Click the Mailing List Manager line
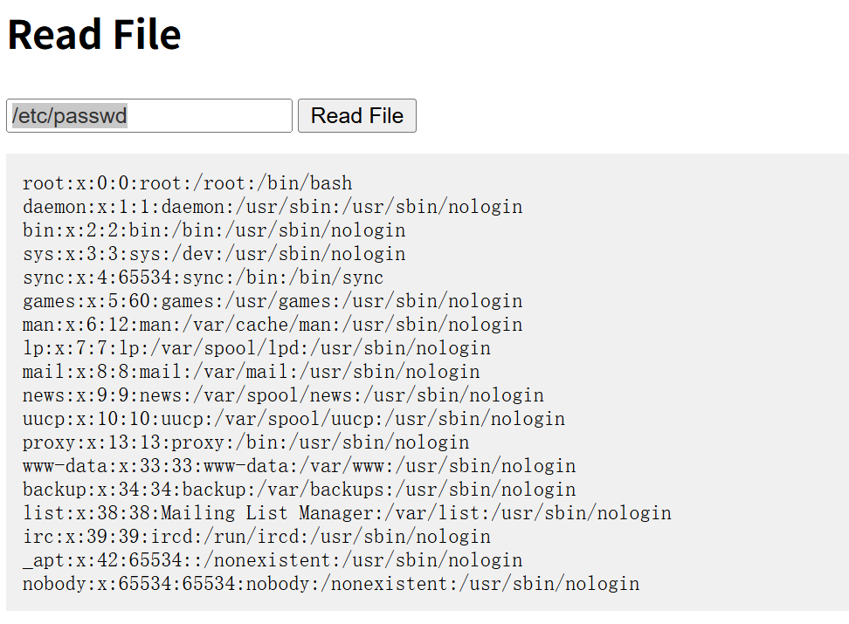Screen dimensions: 849x624 347,513
